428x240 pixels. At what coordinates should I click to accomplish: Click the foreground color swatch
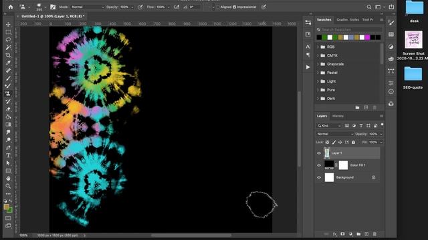point(7,207)
